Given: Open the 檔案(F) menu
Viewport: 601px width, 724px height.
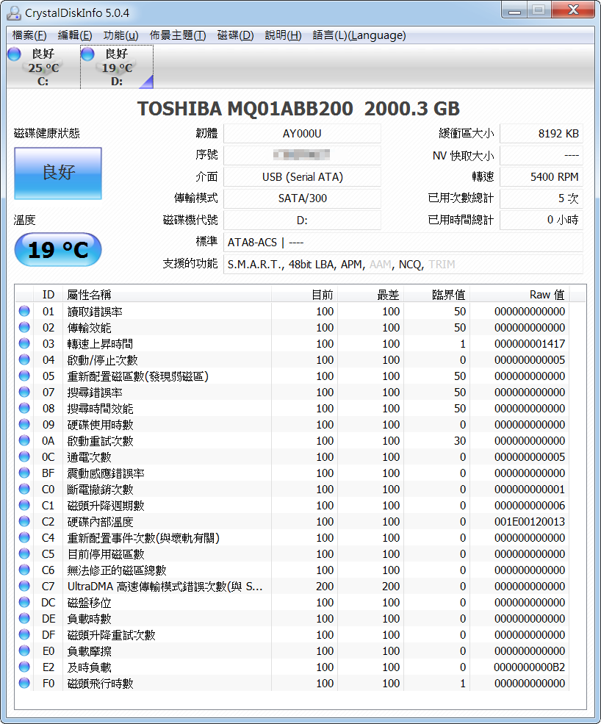Looking at the screenshot, I should tap(29, 35).
